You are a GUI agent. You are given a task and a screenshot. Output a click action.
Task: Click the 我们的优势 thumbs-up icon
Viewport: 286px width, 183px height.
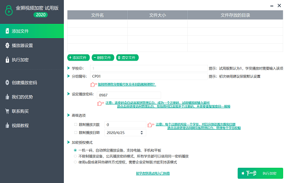click(7, 97)
